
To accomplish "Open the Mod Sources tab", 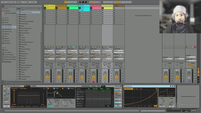I will pyautogui.click(x=86, y=86).
